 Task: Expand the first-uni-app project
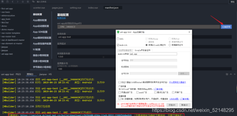1,9
